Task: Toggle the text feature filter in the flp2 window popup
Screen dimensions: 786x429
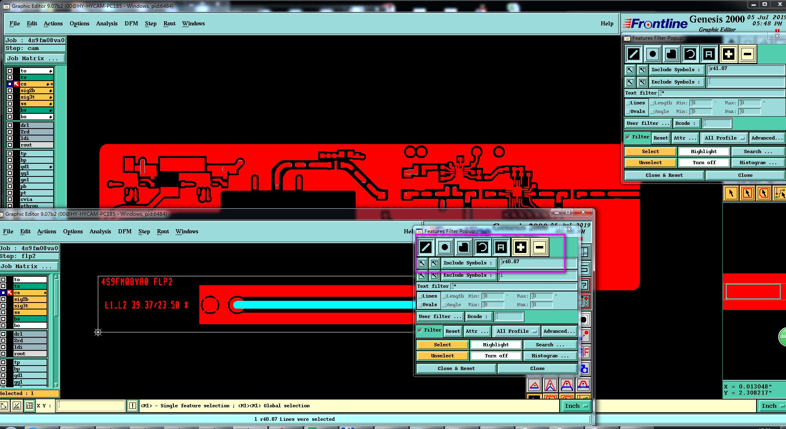Action: point(501,247)
